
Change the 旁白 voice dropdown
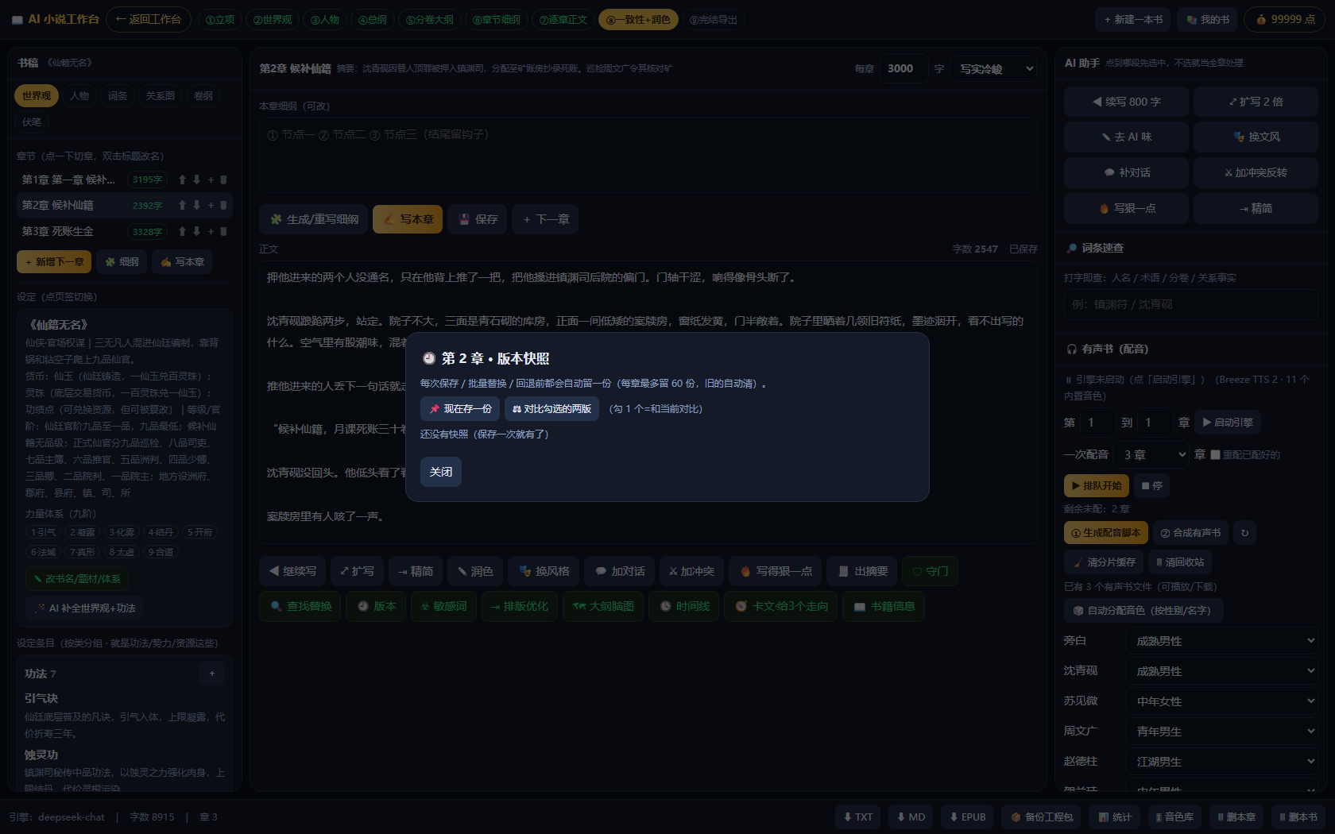pyautogui.click(x=1223, y=641)
